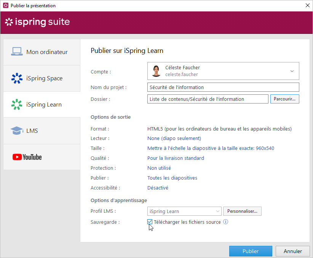
Task: Click the Compte : label
Action: 101,72
